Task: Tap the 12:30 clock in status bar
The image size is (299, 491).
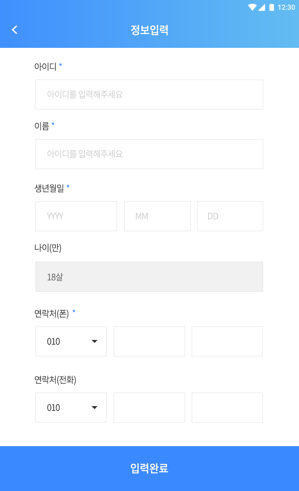Action: click(286, 7)
